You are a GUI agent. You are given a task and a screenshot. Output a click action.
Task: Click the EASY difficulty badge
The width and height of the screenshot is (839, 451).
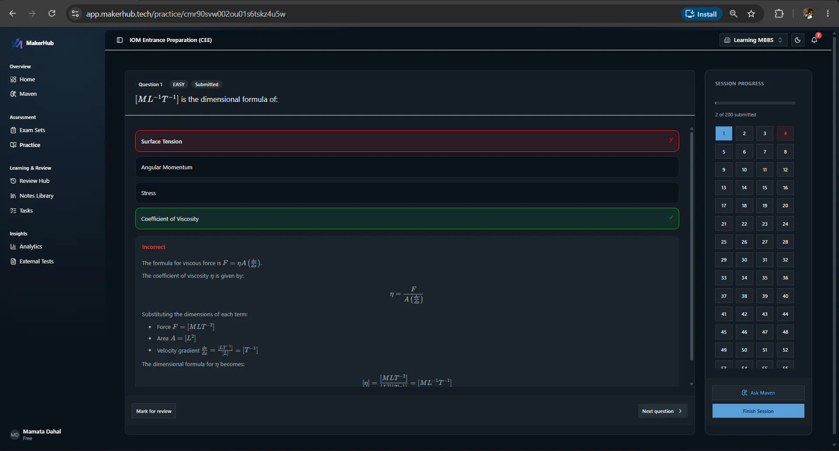pyautogui.click(x=179, y=84)
